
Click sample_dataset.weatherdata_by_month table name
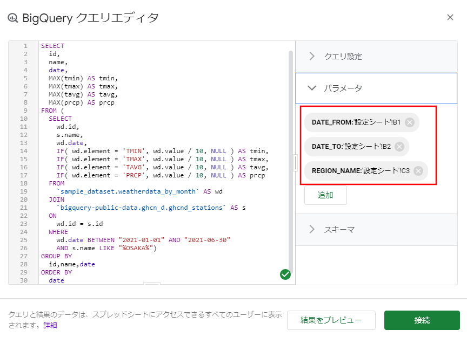(128, 191)
